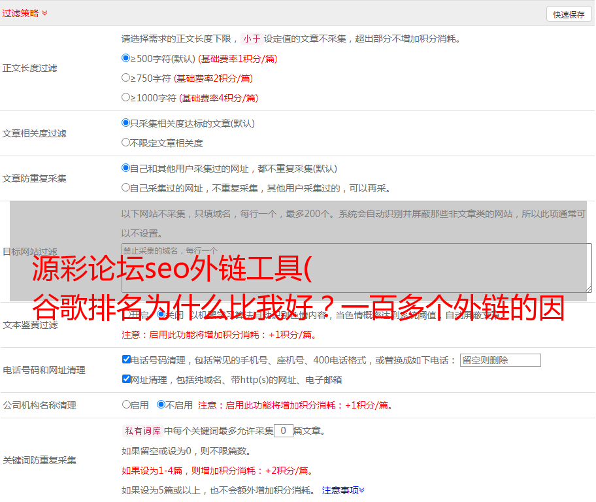Click the 电话号码和网址清理 row label

[44, 370]
